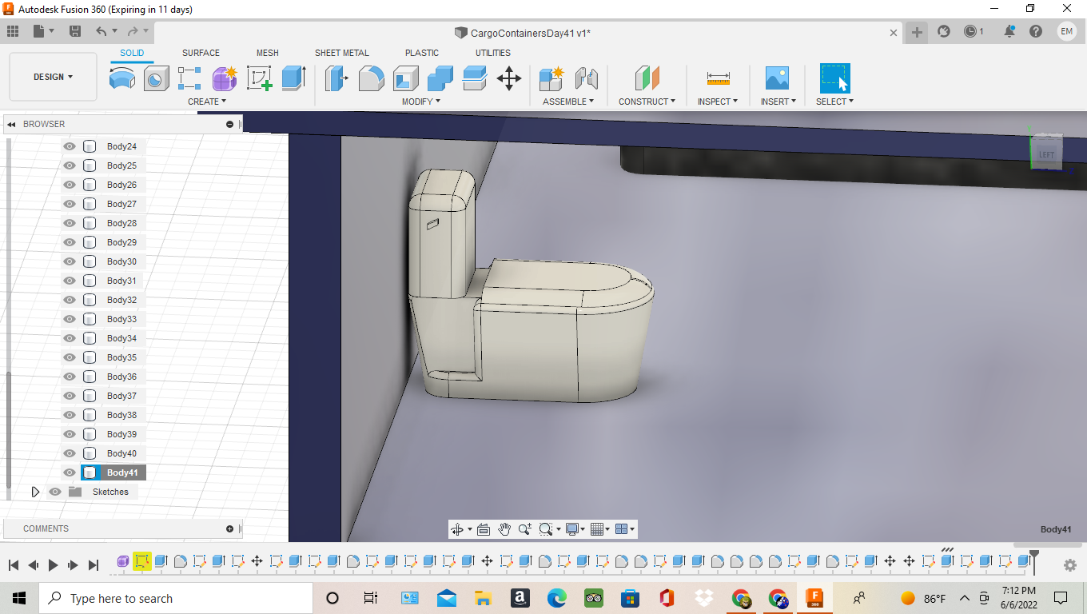Click the Fillet tool icon

coord(371,78)
